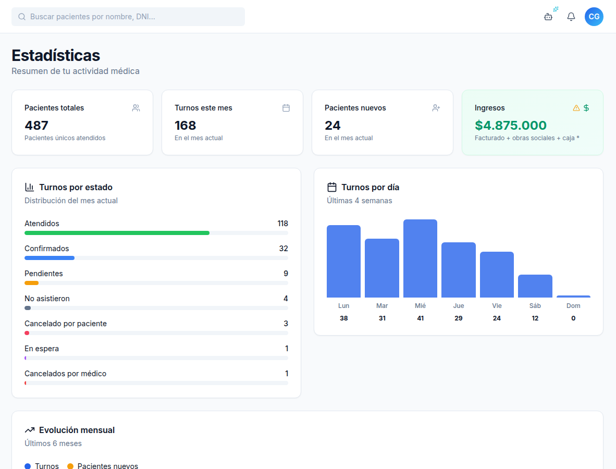Click the blue Confirmados progress bar

click(x=50, y=258)
